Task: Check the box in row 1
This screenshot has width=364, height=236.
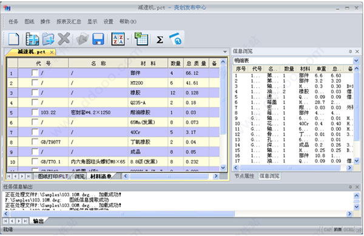Action: point(35,73)
